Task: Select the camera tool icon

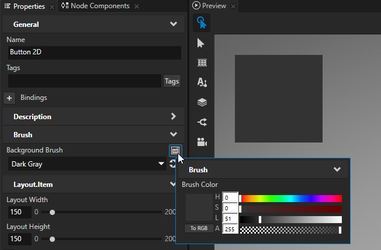Action: point(202,142)
